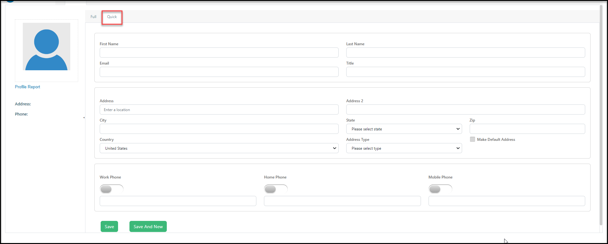Focus the Address location field
The height and width of the screenshot is (244, 608).
click(x=219, y=109)
